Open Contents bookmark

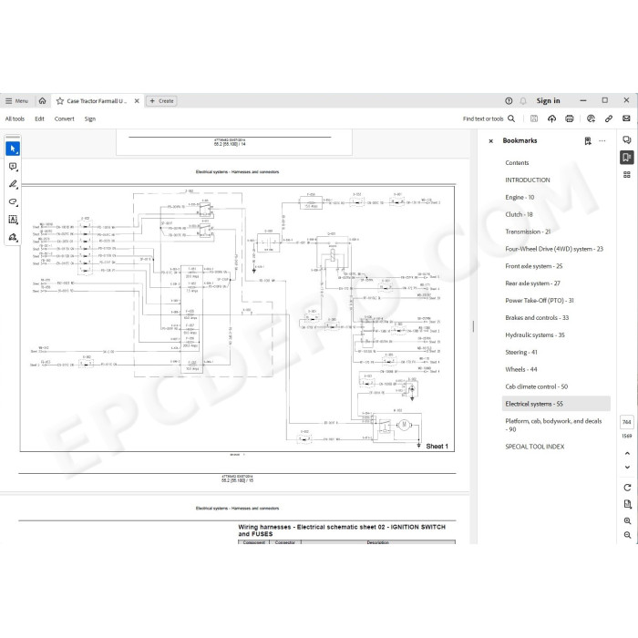pos(517,163)
